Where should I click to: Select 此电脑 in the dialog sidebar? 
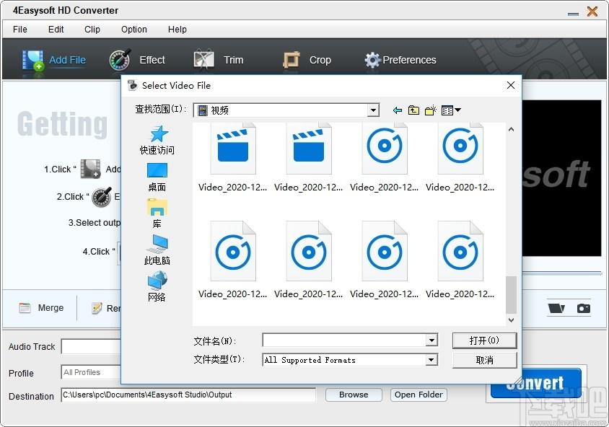[157, 250]
